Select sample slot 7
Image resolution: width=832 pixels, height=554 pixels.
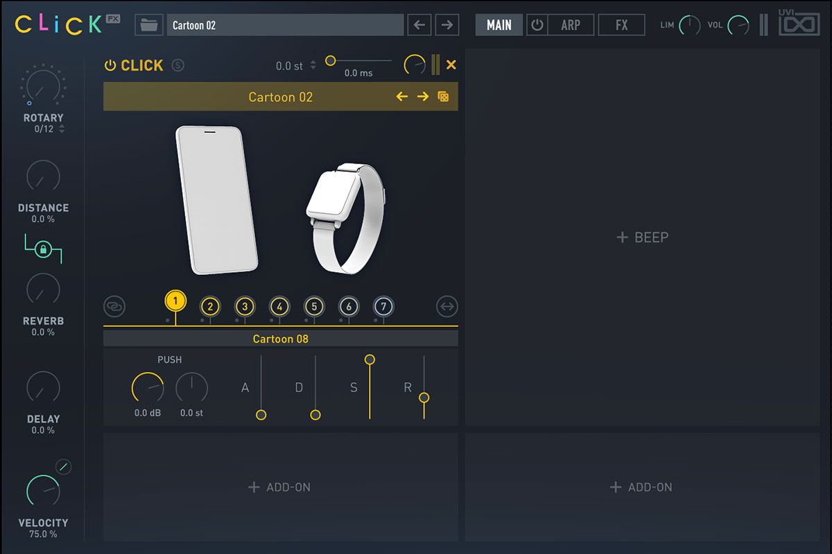pos(383,306)
